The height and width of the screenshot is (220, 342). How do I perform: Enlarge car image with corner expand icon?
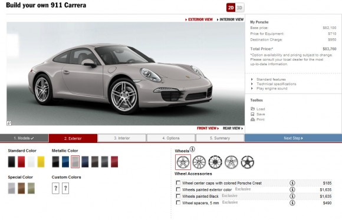click(9, 123)
